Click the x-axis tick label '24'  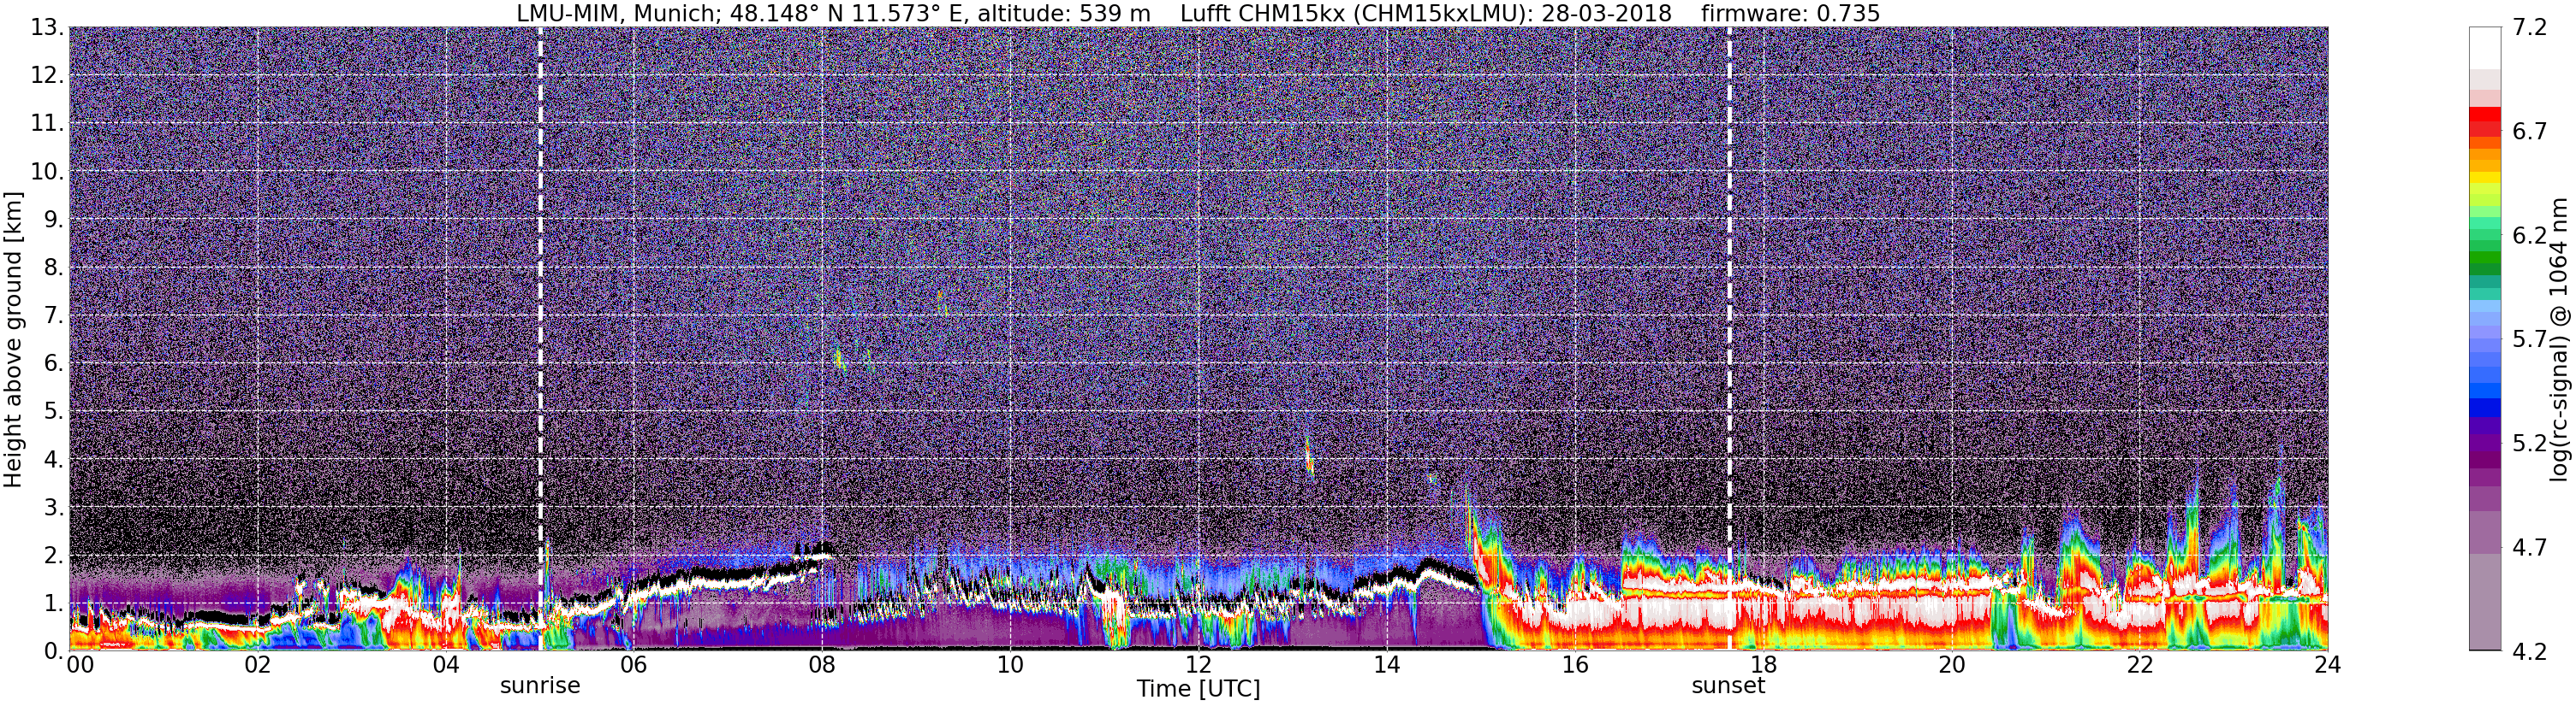(x=2328, y=665)
